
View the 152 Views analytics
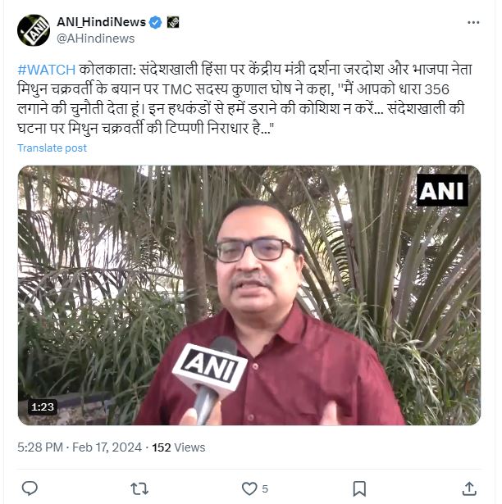click(179, 447)
